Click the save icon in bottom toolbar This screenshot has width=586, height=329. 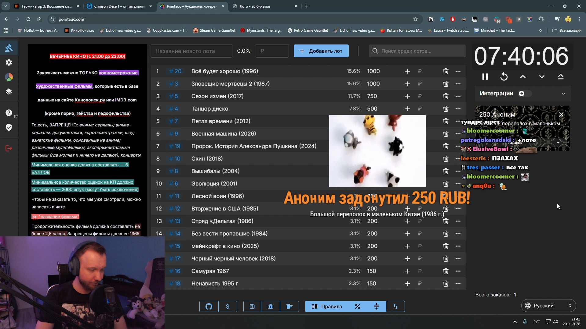(252, 306)
